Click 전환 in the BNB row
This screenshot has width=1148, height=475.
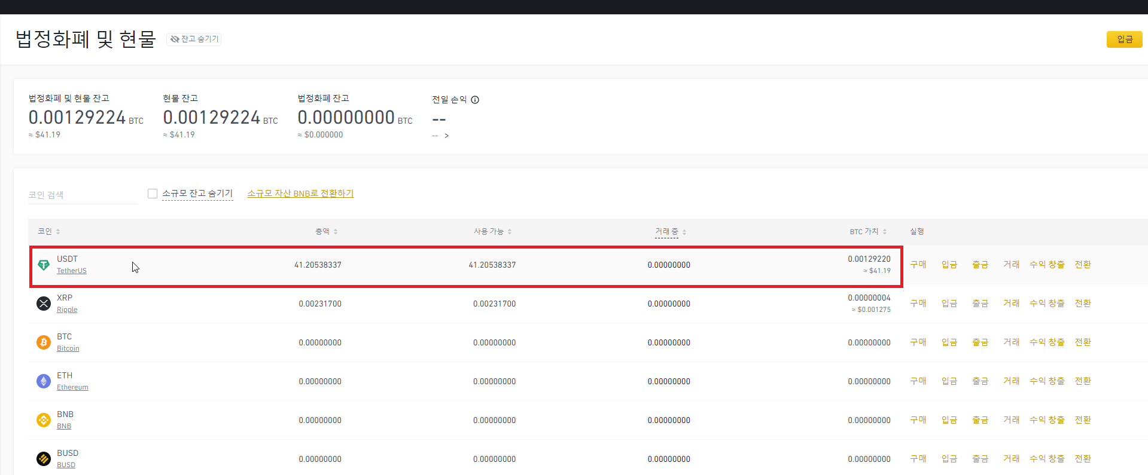tap(1083, 420)
